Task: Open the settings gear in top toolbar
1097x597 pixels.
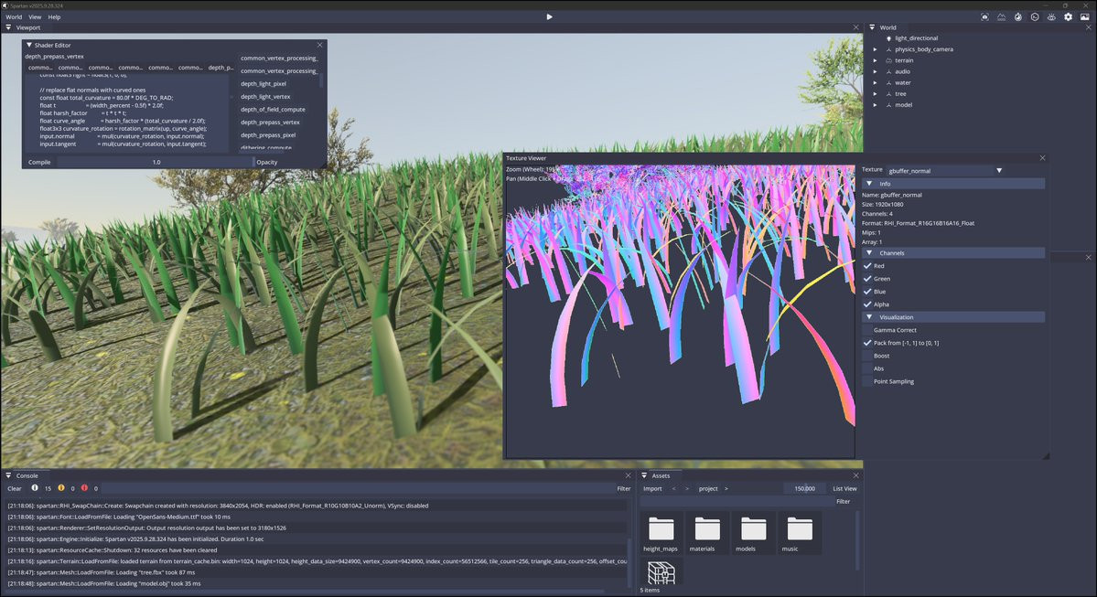Action: [x=1068, y=16]
